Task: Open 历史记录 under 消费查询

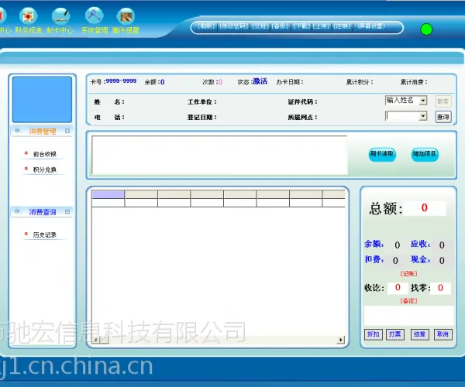Action: [x=44, y=235]
